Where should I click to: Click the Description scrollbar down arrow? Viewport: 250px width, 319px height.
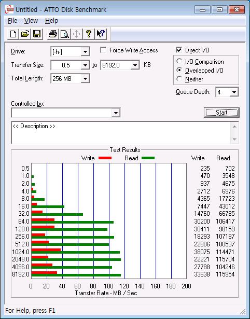coord(234,140)
